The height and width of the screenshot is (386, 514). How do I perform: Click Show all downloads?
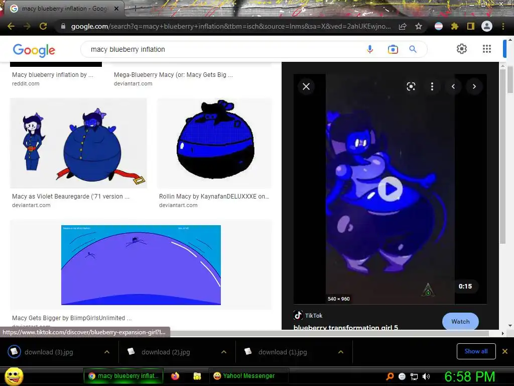(x=476, y=351)
